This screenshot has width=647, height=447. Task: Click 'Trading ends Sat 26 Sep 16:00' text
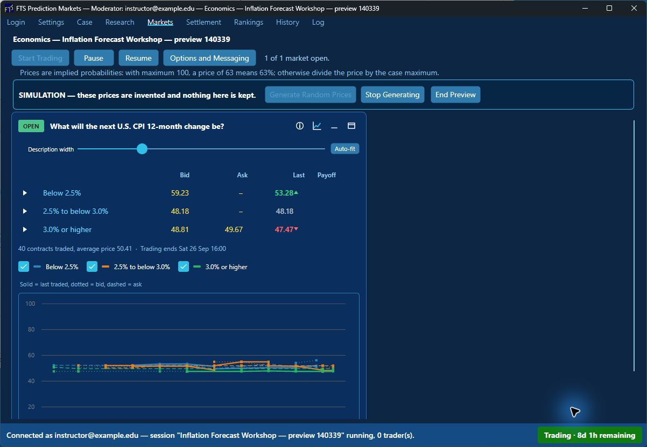[x=183, y=249]
